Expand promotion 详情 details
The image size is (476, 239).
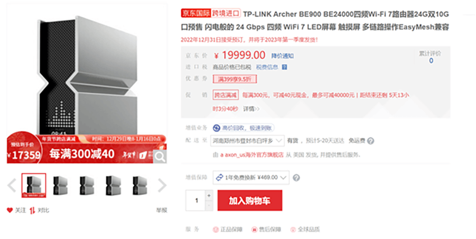pyautogui.click(x=251, y=109)
